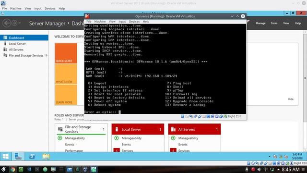Viewport: 307px width, 173px height.
Task: Open Server Manager from the guest taskbar
Action: [x=18, y=157]
